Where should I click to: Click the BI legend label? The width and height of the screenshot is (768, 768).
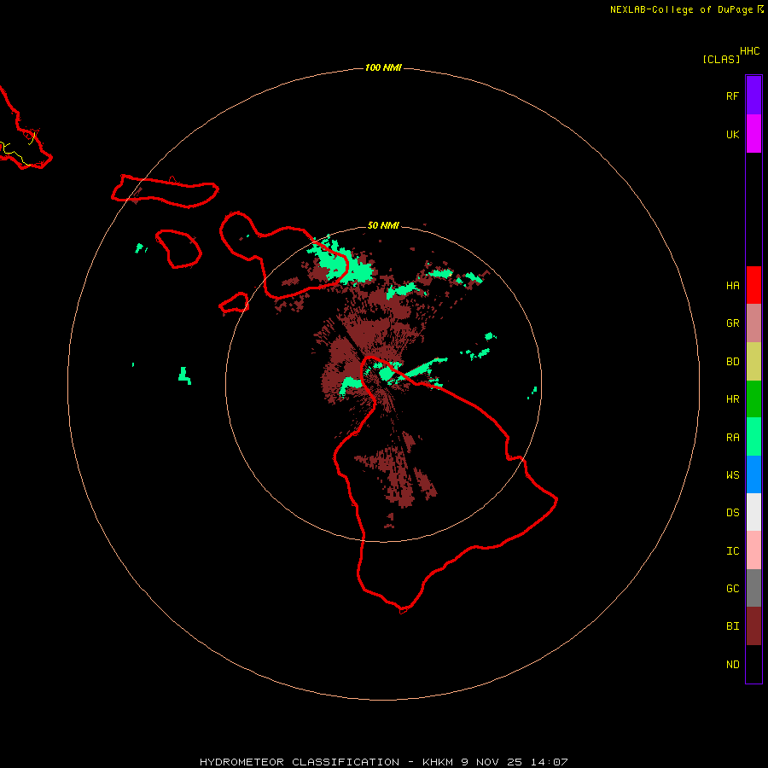(x=732, y=626)
